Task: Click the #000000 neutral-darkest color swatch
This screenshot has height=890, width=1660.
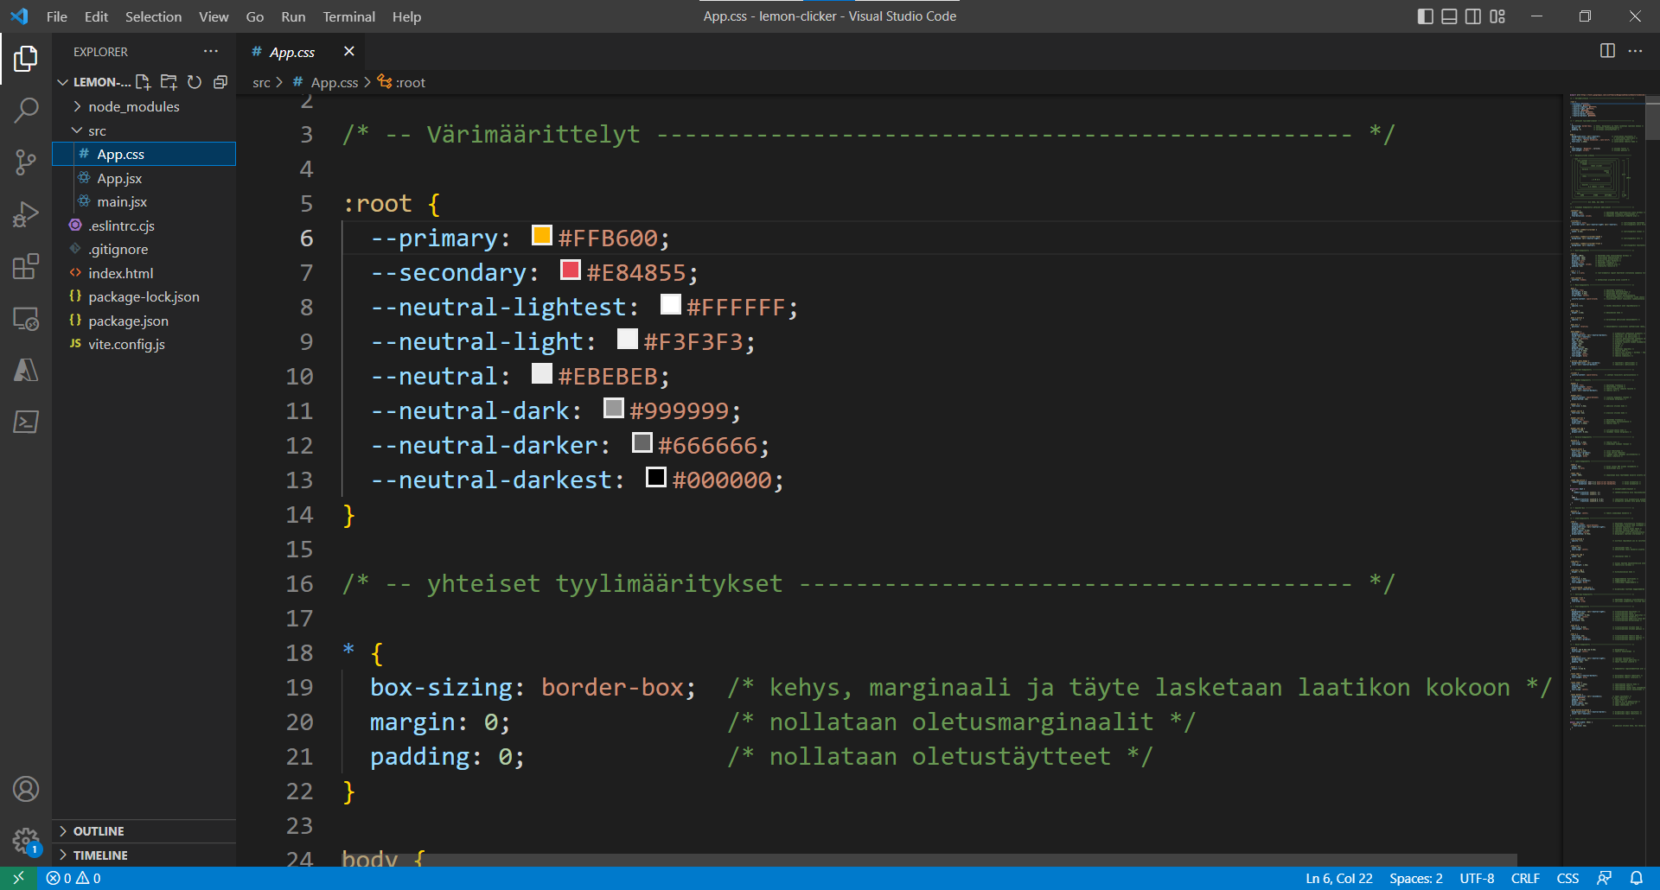Action: click(656, 477)
